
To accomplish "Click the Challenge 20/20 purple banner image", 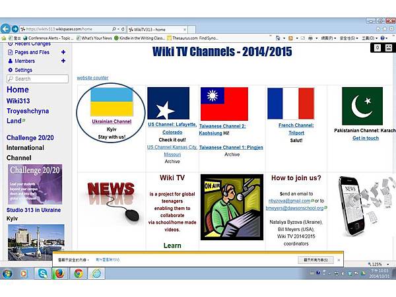I will coord(35,184).
